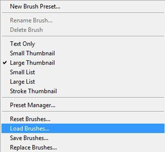
Task: Click the disabled Delete Brush entry
Action: [26, 30]
